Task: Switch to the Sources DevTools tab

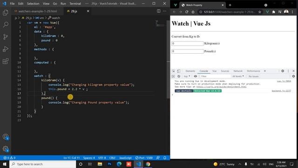Action: [225, 71]
